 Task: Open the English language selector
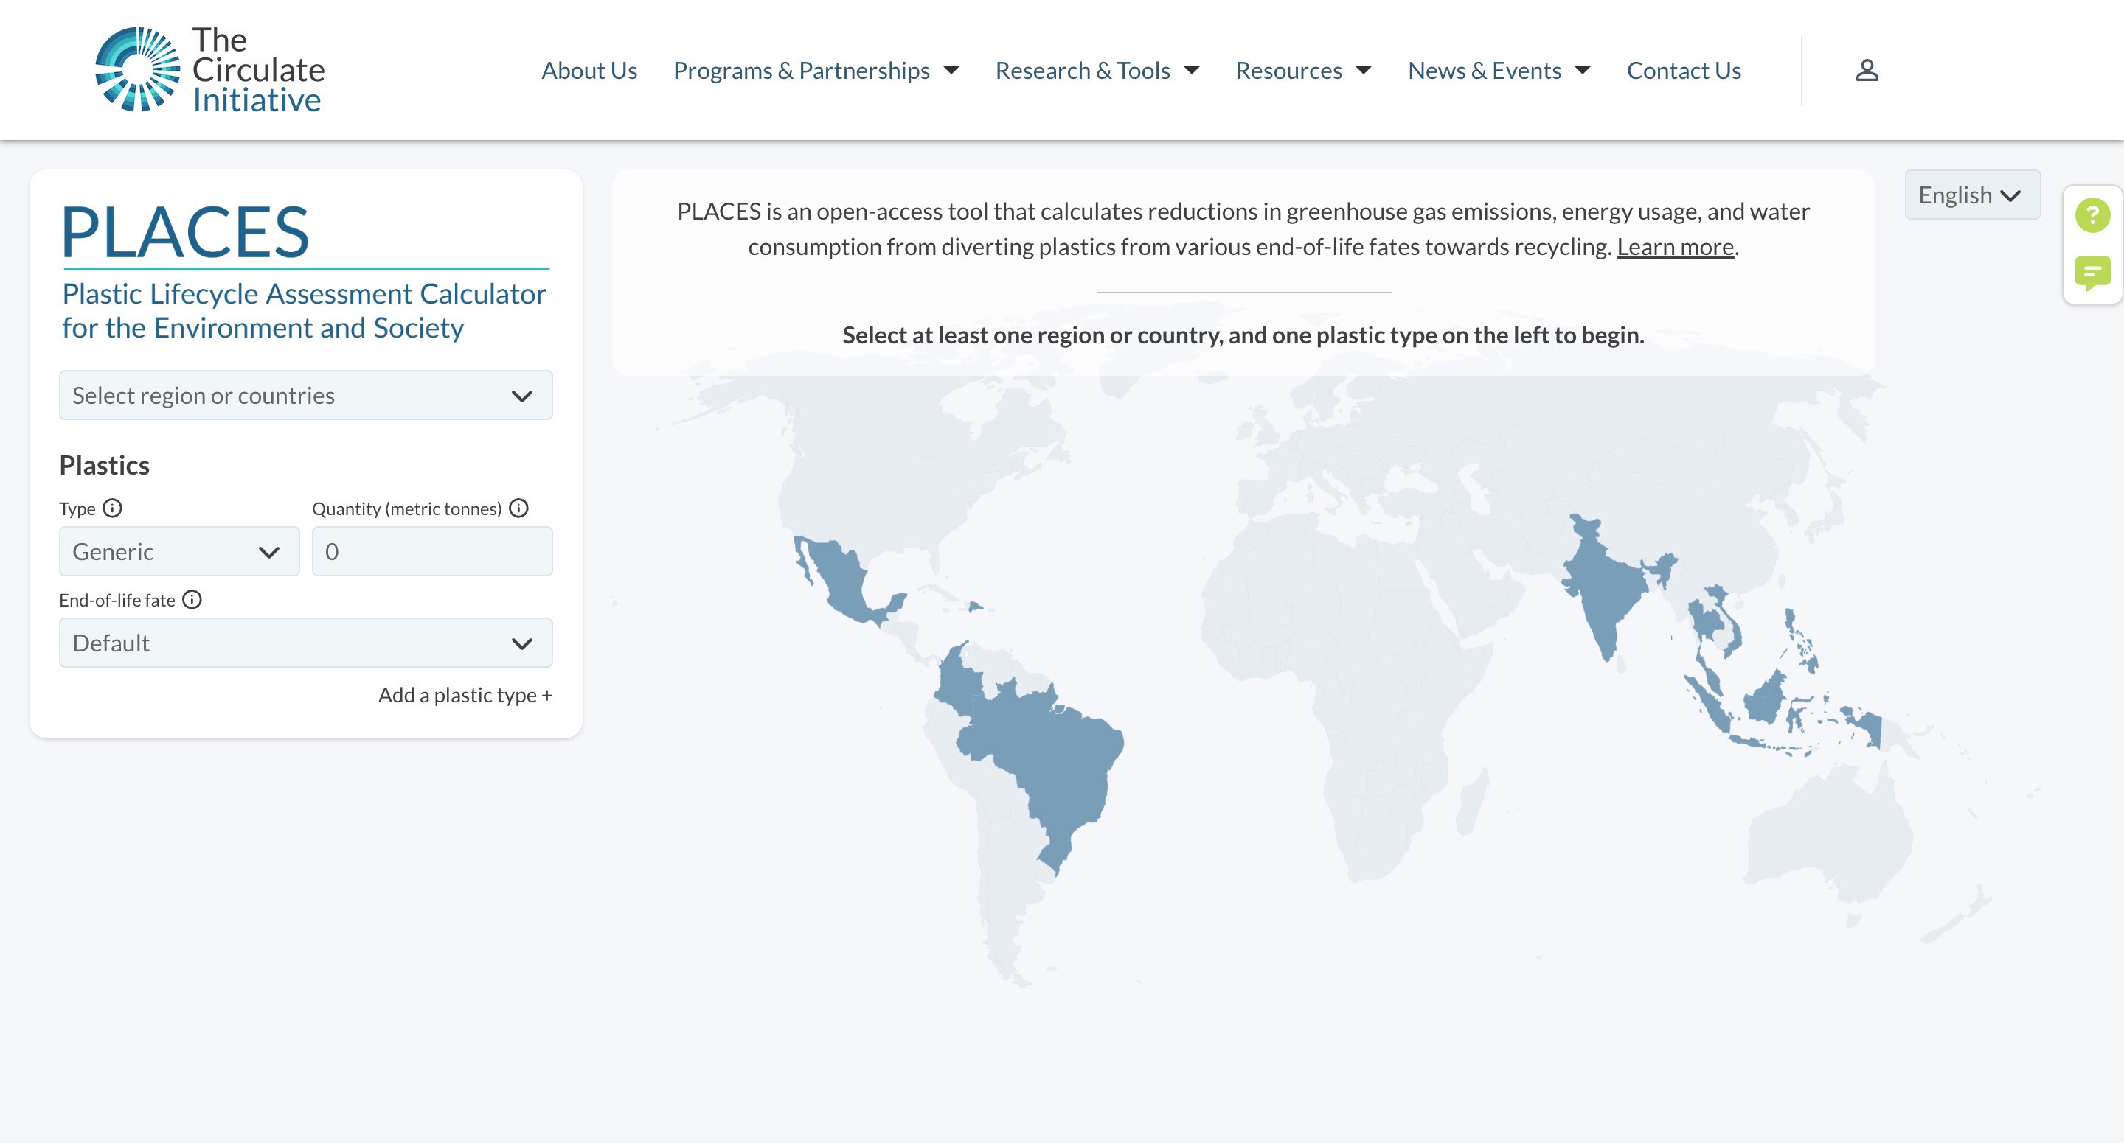point(1971,195)
